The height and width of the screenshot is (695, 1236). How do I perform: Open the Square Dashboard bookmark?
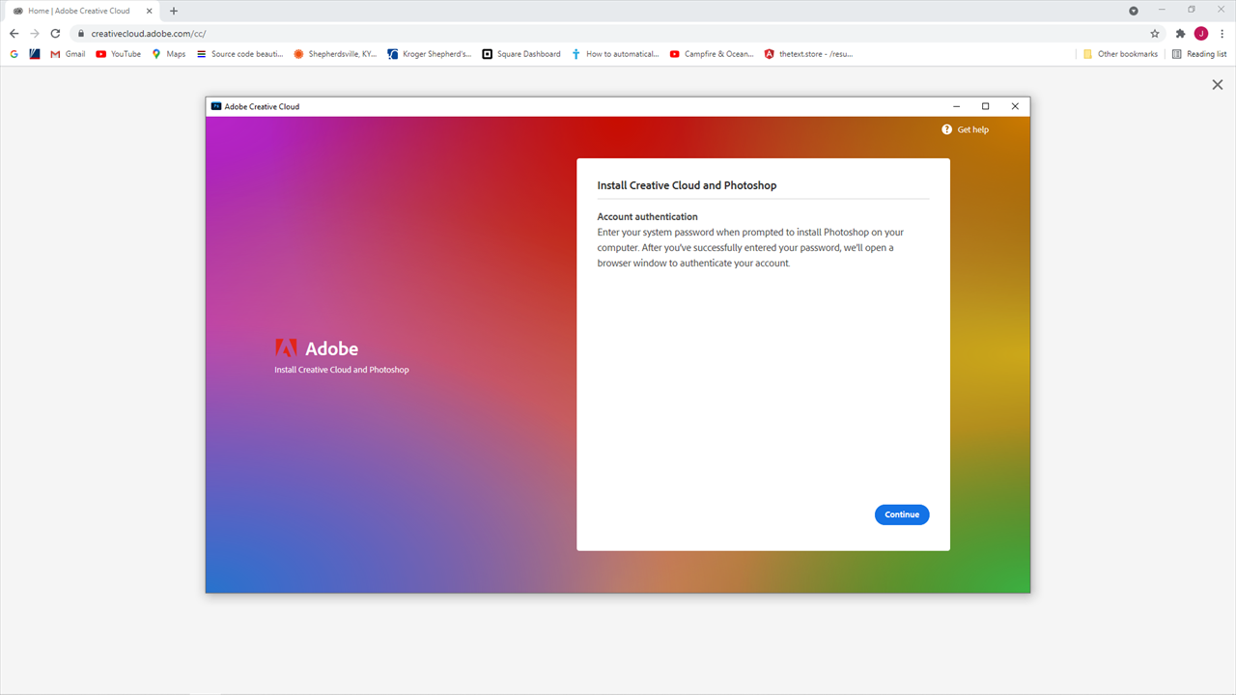tap(521, 54)
